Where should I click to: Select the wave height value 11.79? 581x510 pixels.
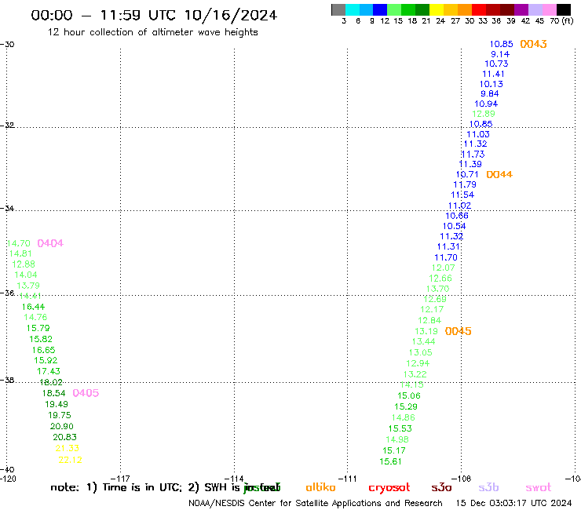pos(465,184)
